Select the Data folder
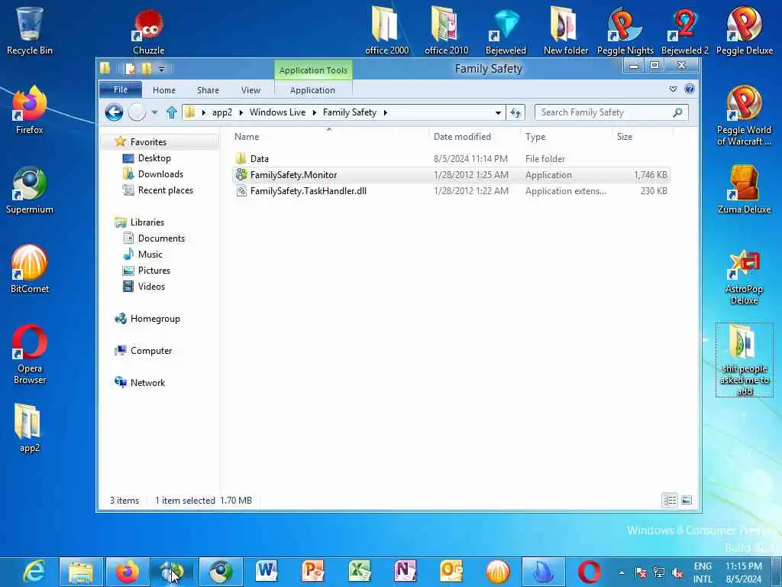 click(451, 159)
